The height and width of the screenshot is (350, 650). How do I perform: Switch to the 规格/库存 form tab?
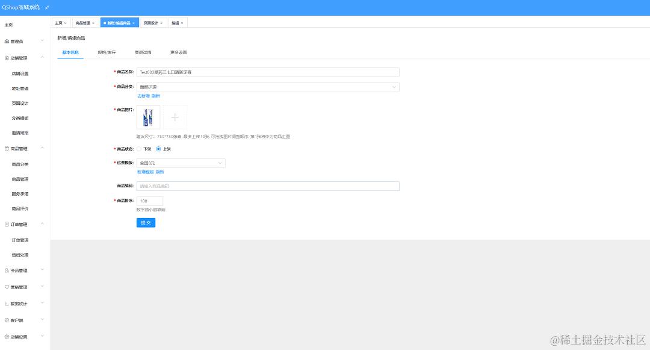107,52
